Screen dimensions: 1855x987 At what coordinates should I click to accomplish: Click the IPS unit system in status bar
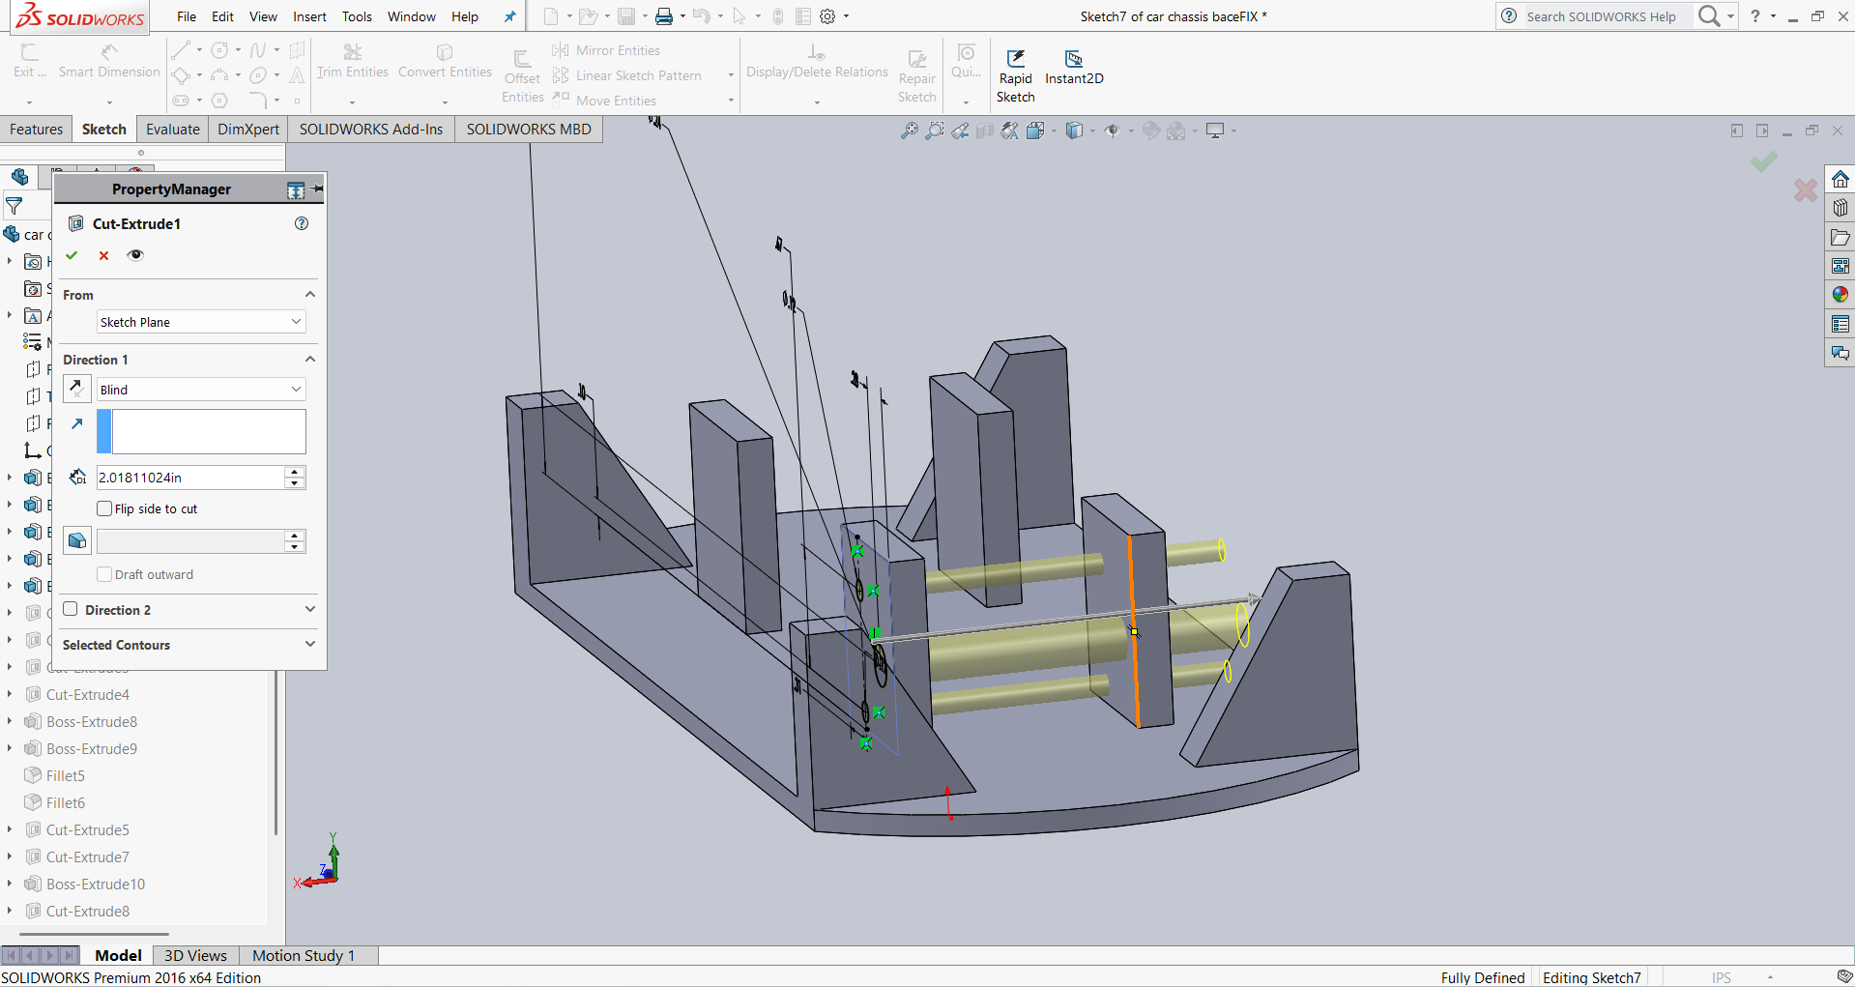coord(1722,977)
